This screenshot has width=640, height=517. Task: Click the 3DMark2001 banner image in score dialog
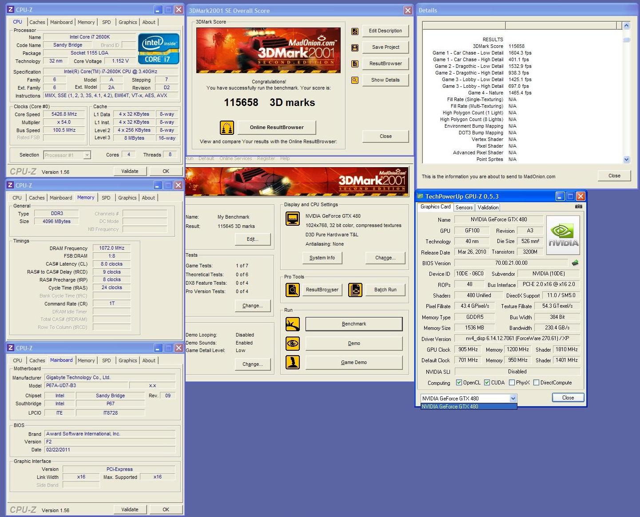pos(268,50)
